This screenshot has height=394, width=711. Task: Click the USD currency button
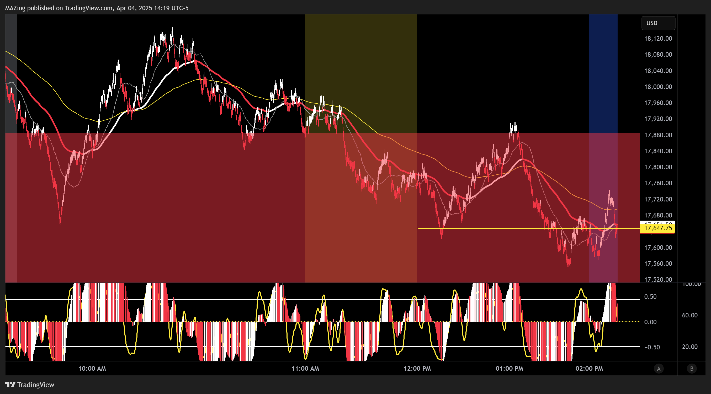point(658,23)
